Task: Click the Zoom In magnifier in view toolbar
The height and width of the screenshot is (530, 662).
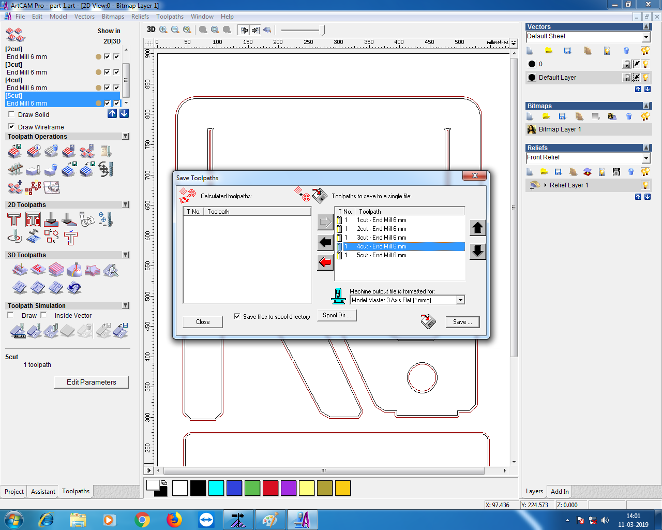Action: click(x=163, y=30)
